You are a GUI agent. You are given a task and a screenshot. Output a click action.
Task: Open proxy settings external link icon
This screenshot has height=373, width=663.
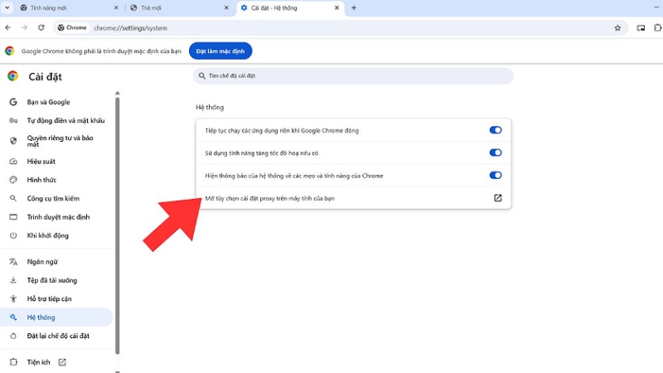coord(497,198)
